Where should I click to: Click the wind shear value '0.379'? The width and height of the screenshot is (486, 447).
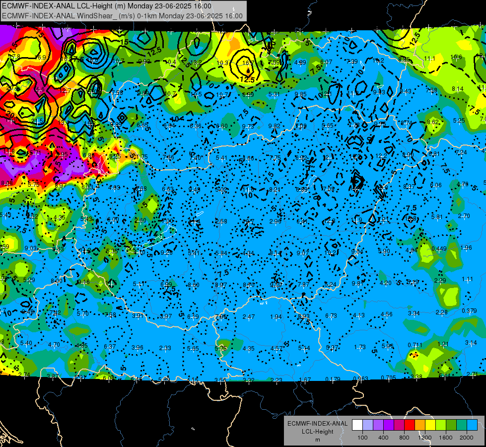click(x=469, y=310)
